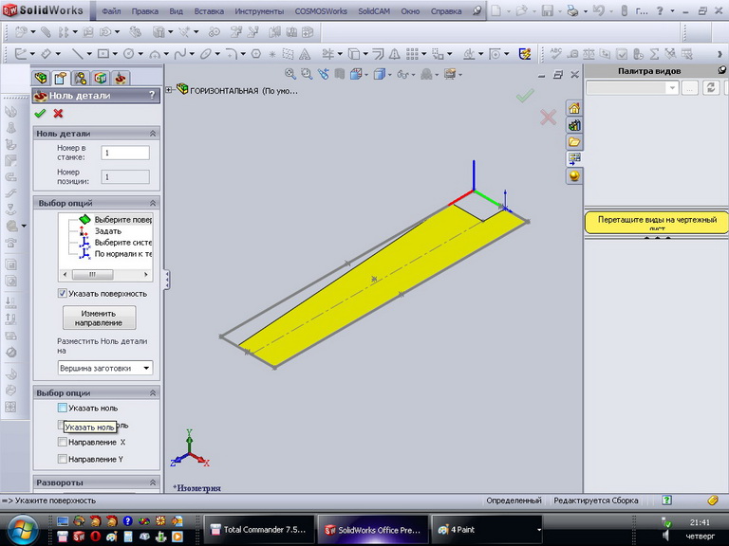
Task: Open the Design Library icon
Action: pyautogui.click(x=574, y=125)
